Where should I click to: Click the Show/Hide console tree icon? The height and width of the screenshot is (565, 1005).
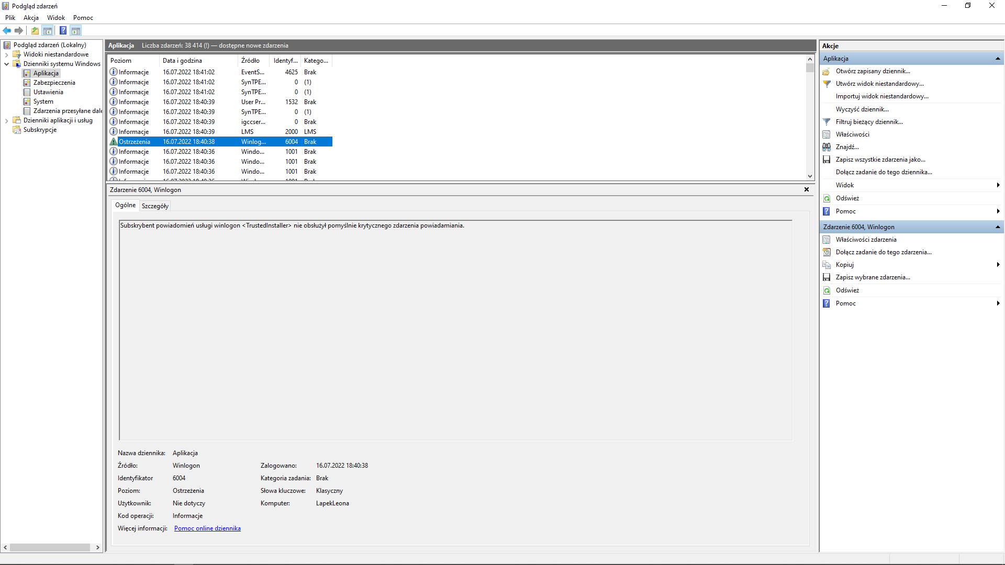48,30
